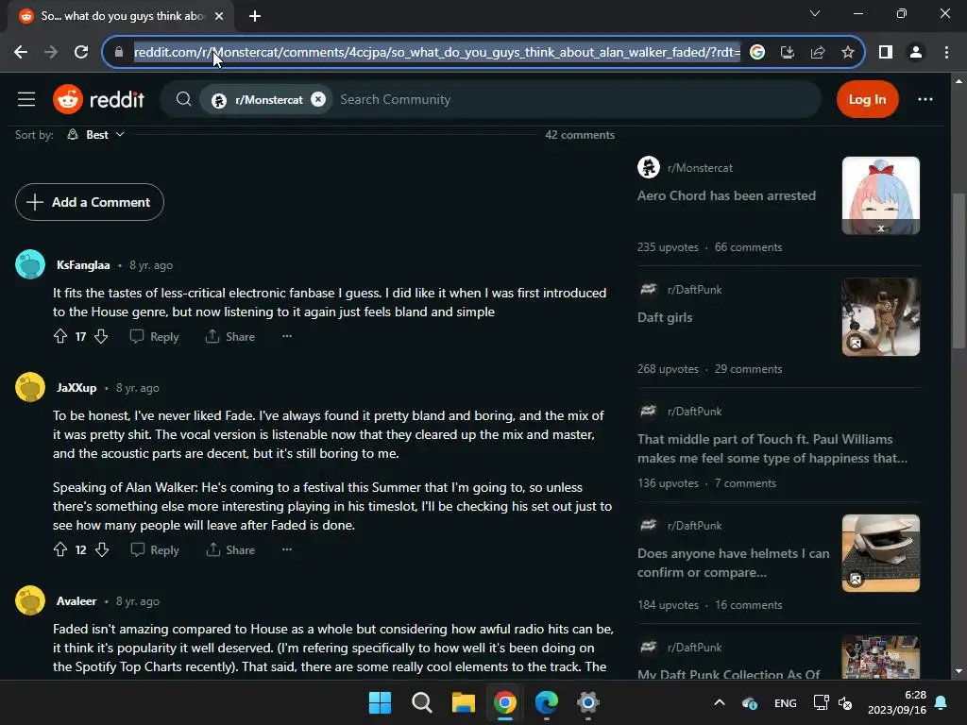Open Avaleer's user profile
The width and height of the screenshot is (967, 725).
pyautogui.click(x=76, y=601)
